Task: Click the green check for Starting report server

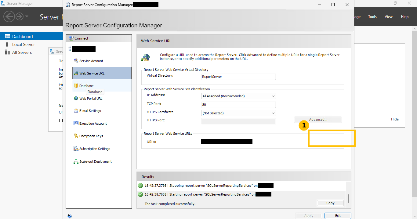Action: [x=140, y=194]
